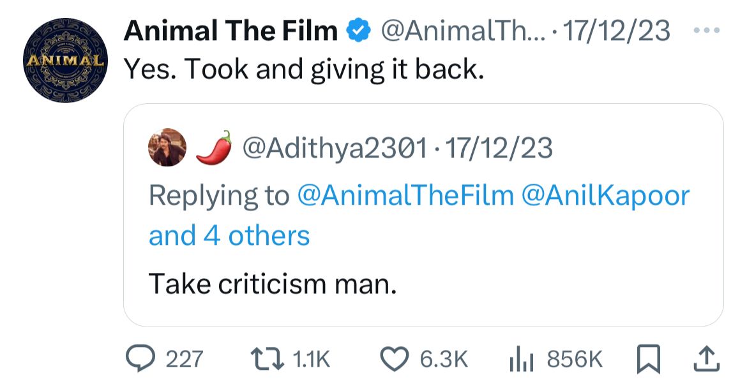Click the chili pepper emoji name
Screen dimensions: 747x391
(212, 148)
